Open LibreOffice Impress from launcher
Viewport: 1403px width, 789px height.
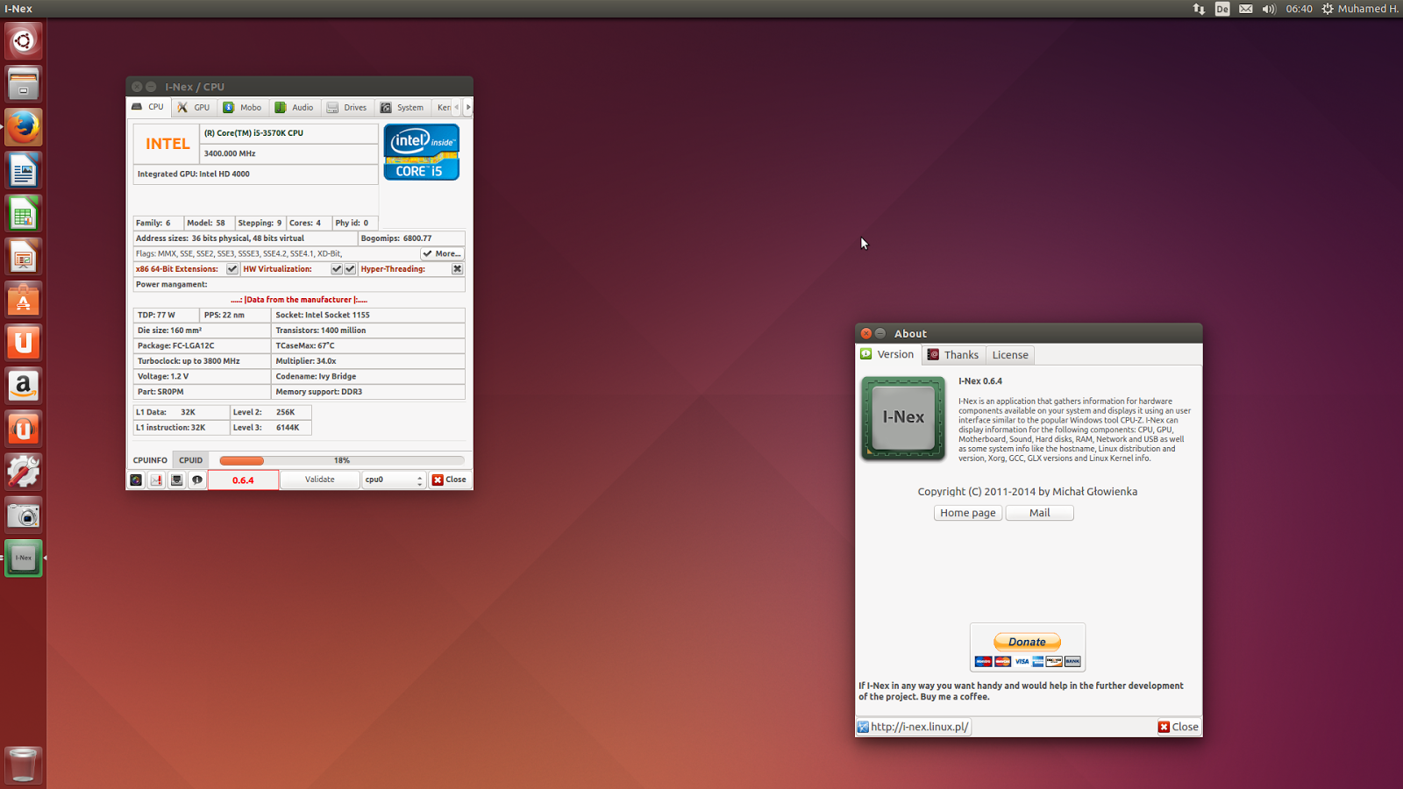[24, 257]
